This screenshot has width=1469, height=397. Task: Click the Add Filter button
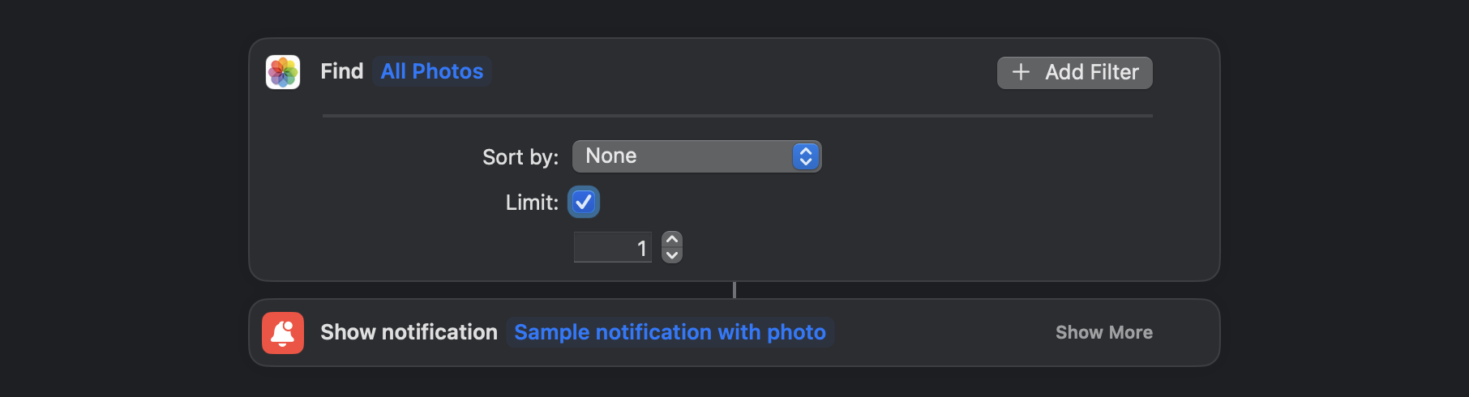pyautogui.click(x=1075, y=72)
